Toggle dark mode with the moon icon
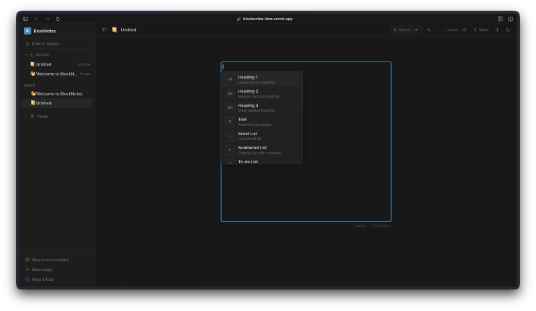The image size is (536, 311). pos(508,29)
